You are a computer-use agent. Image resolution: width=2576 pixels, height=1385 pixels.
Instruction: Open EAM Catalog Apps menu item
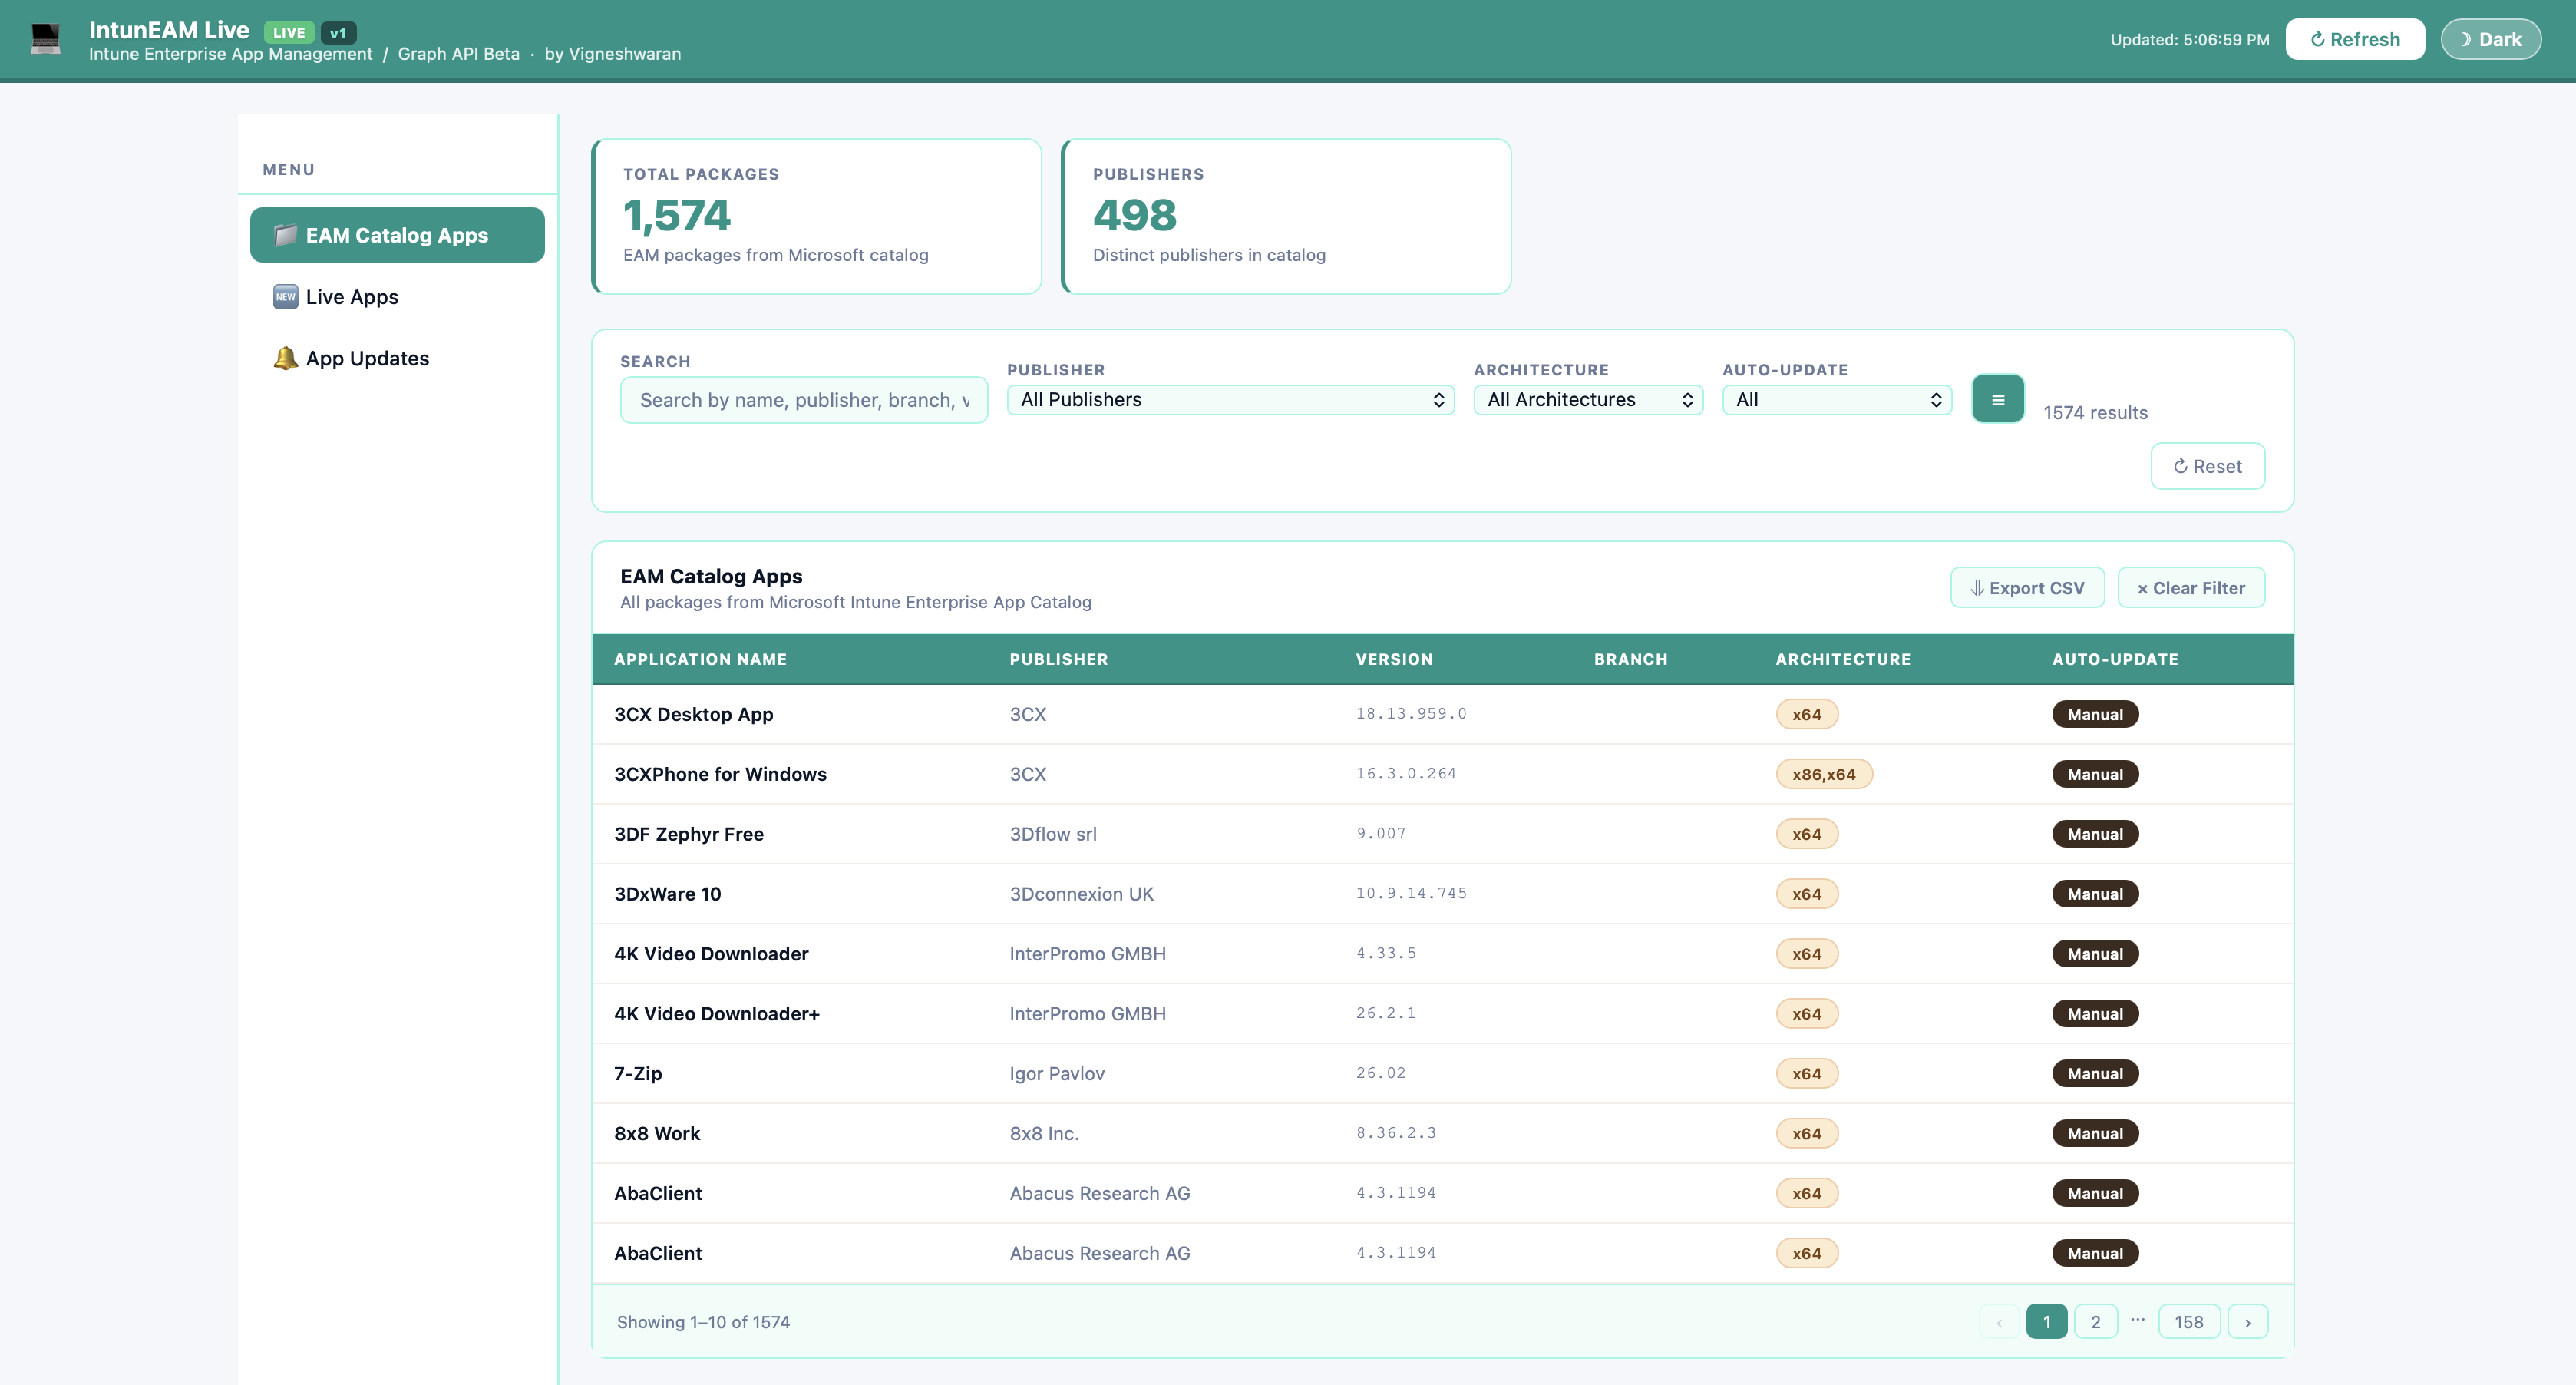(x=397, y=235)
